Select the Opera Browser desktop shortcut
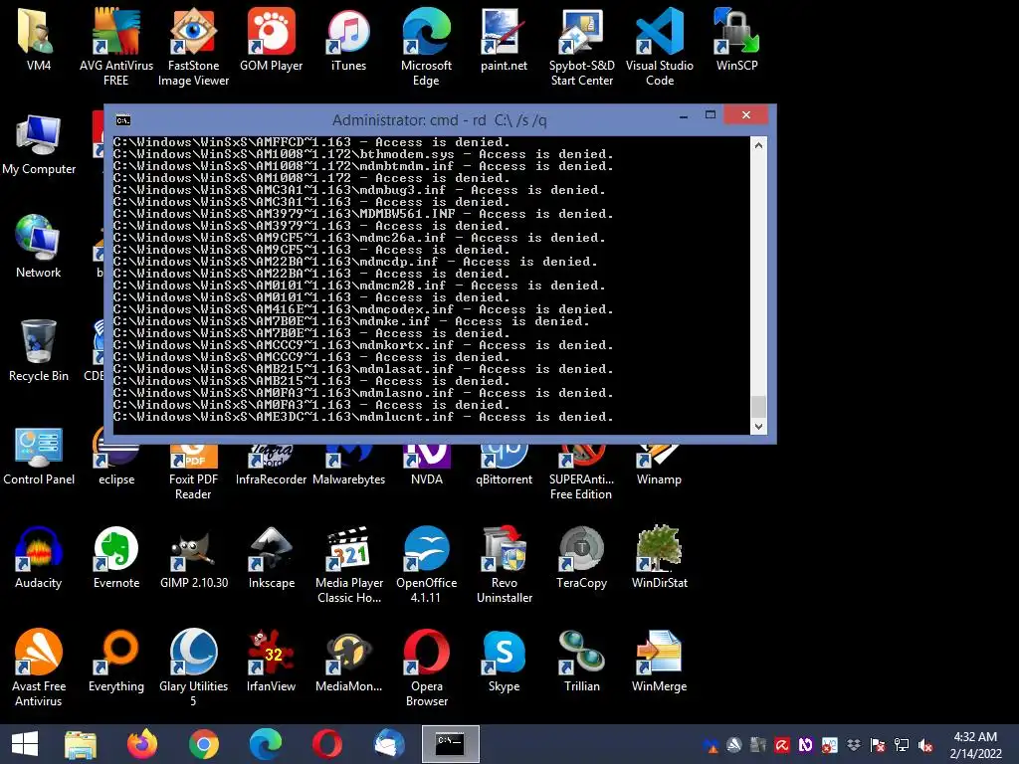1019x764 pixels. (x=426, y=668)
